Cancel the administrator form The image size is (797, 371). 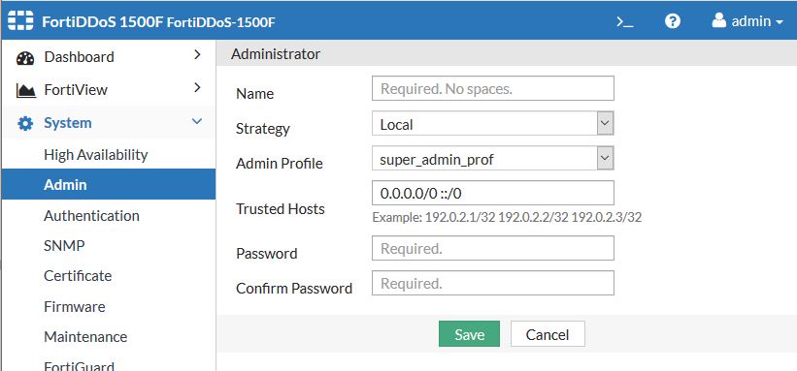coord(548,334)
